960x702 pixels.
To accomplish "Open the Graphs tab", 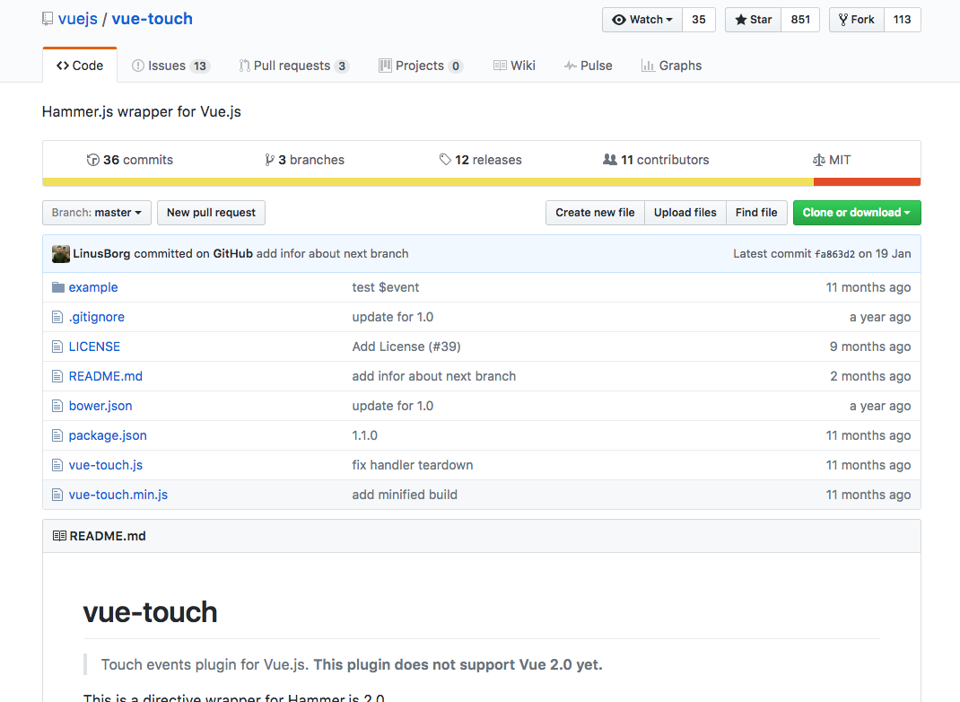I will [x=671, y=66].
